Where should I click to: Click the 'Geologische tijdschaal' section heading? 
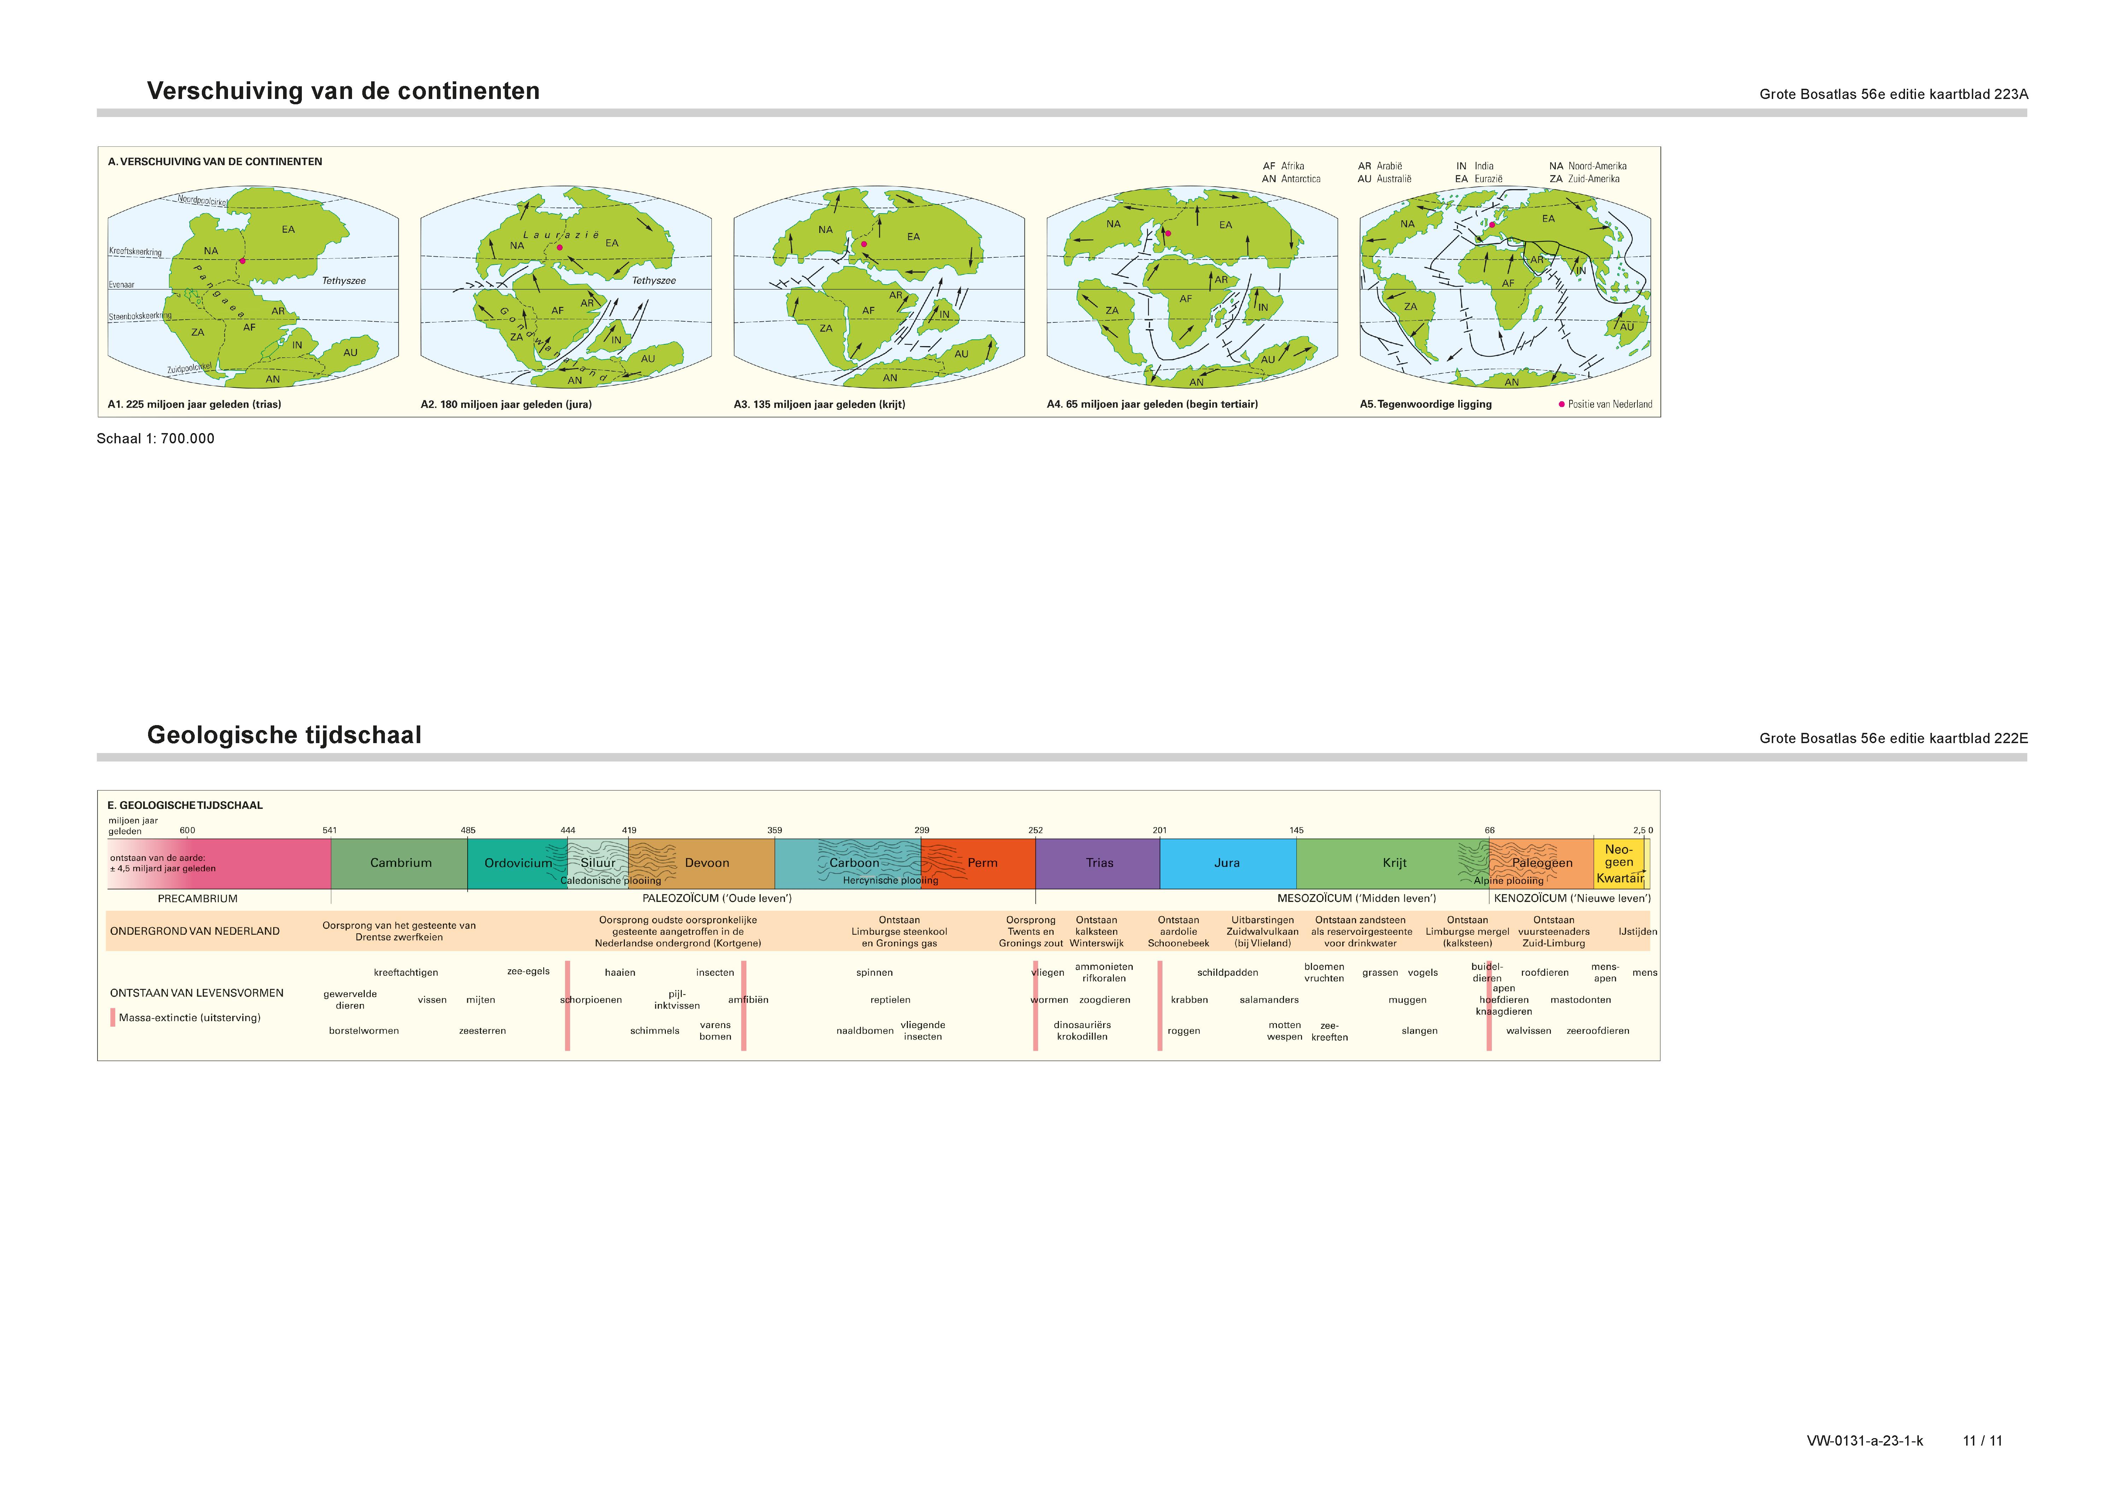(284, 735)
